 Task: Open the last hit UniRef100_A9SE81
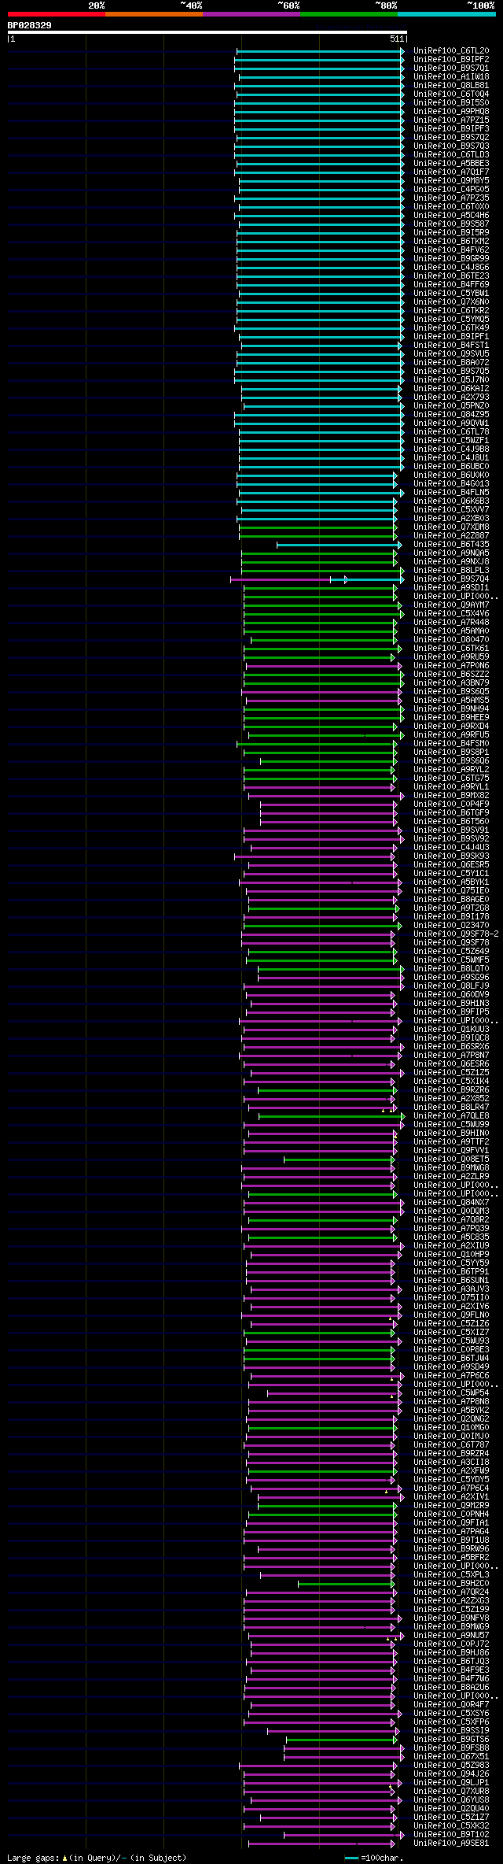click(451, 1843)
